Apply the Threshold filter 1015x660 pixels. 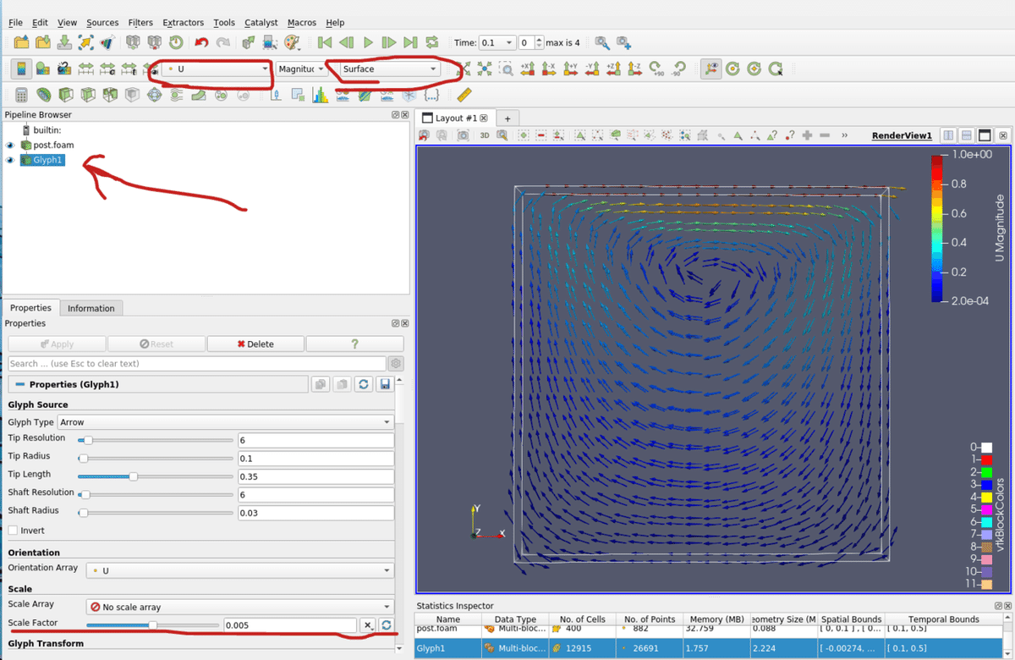(109, 96)
